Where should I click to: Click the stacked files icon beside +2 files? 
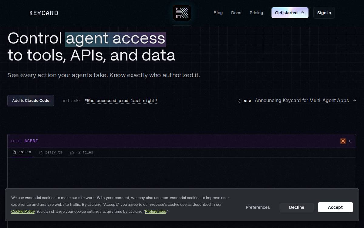(x=72, y=153)
